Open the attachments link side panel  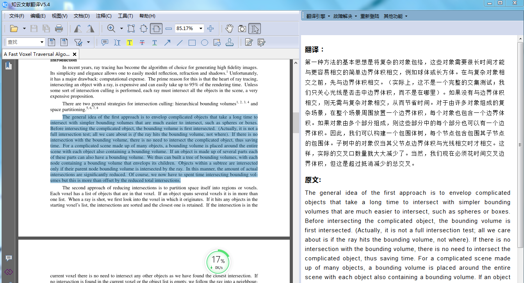9,271
